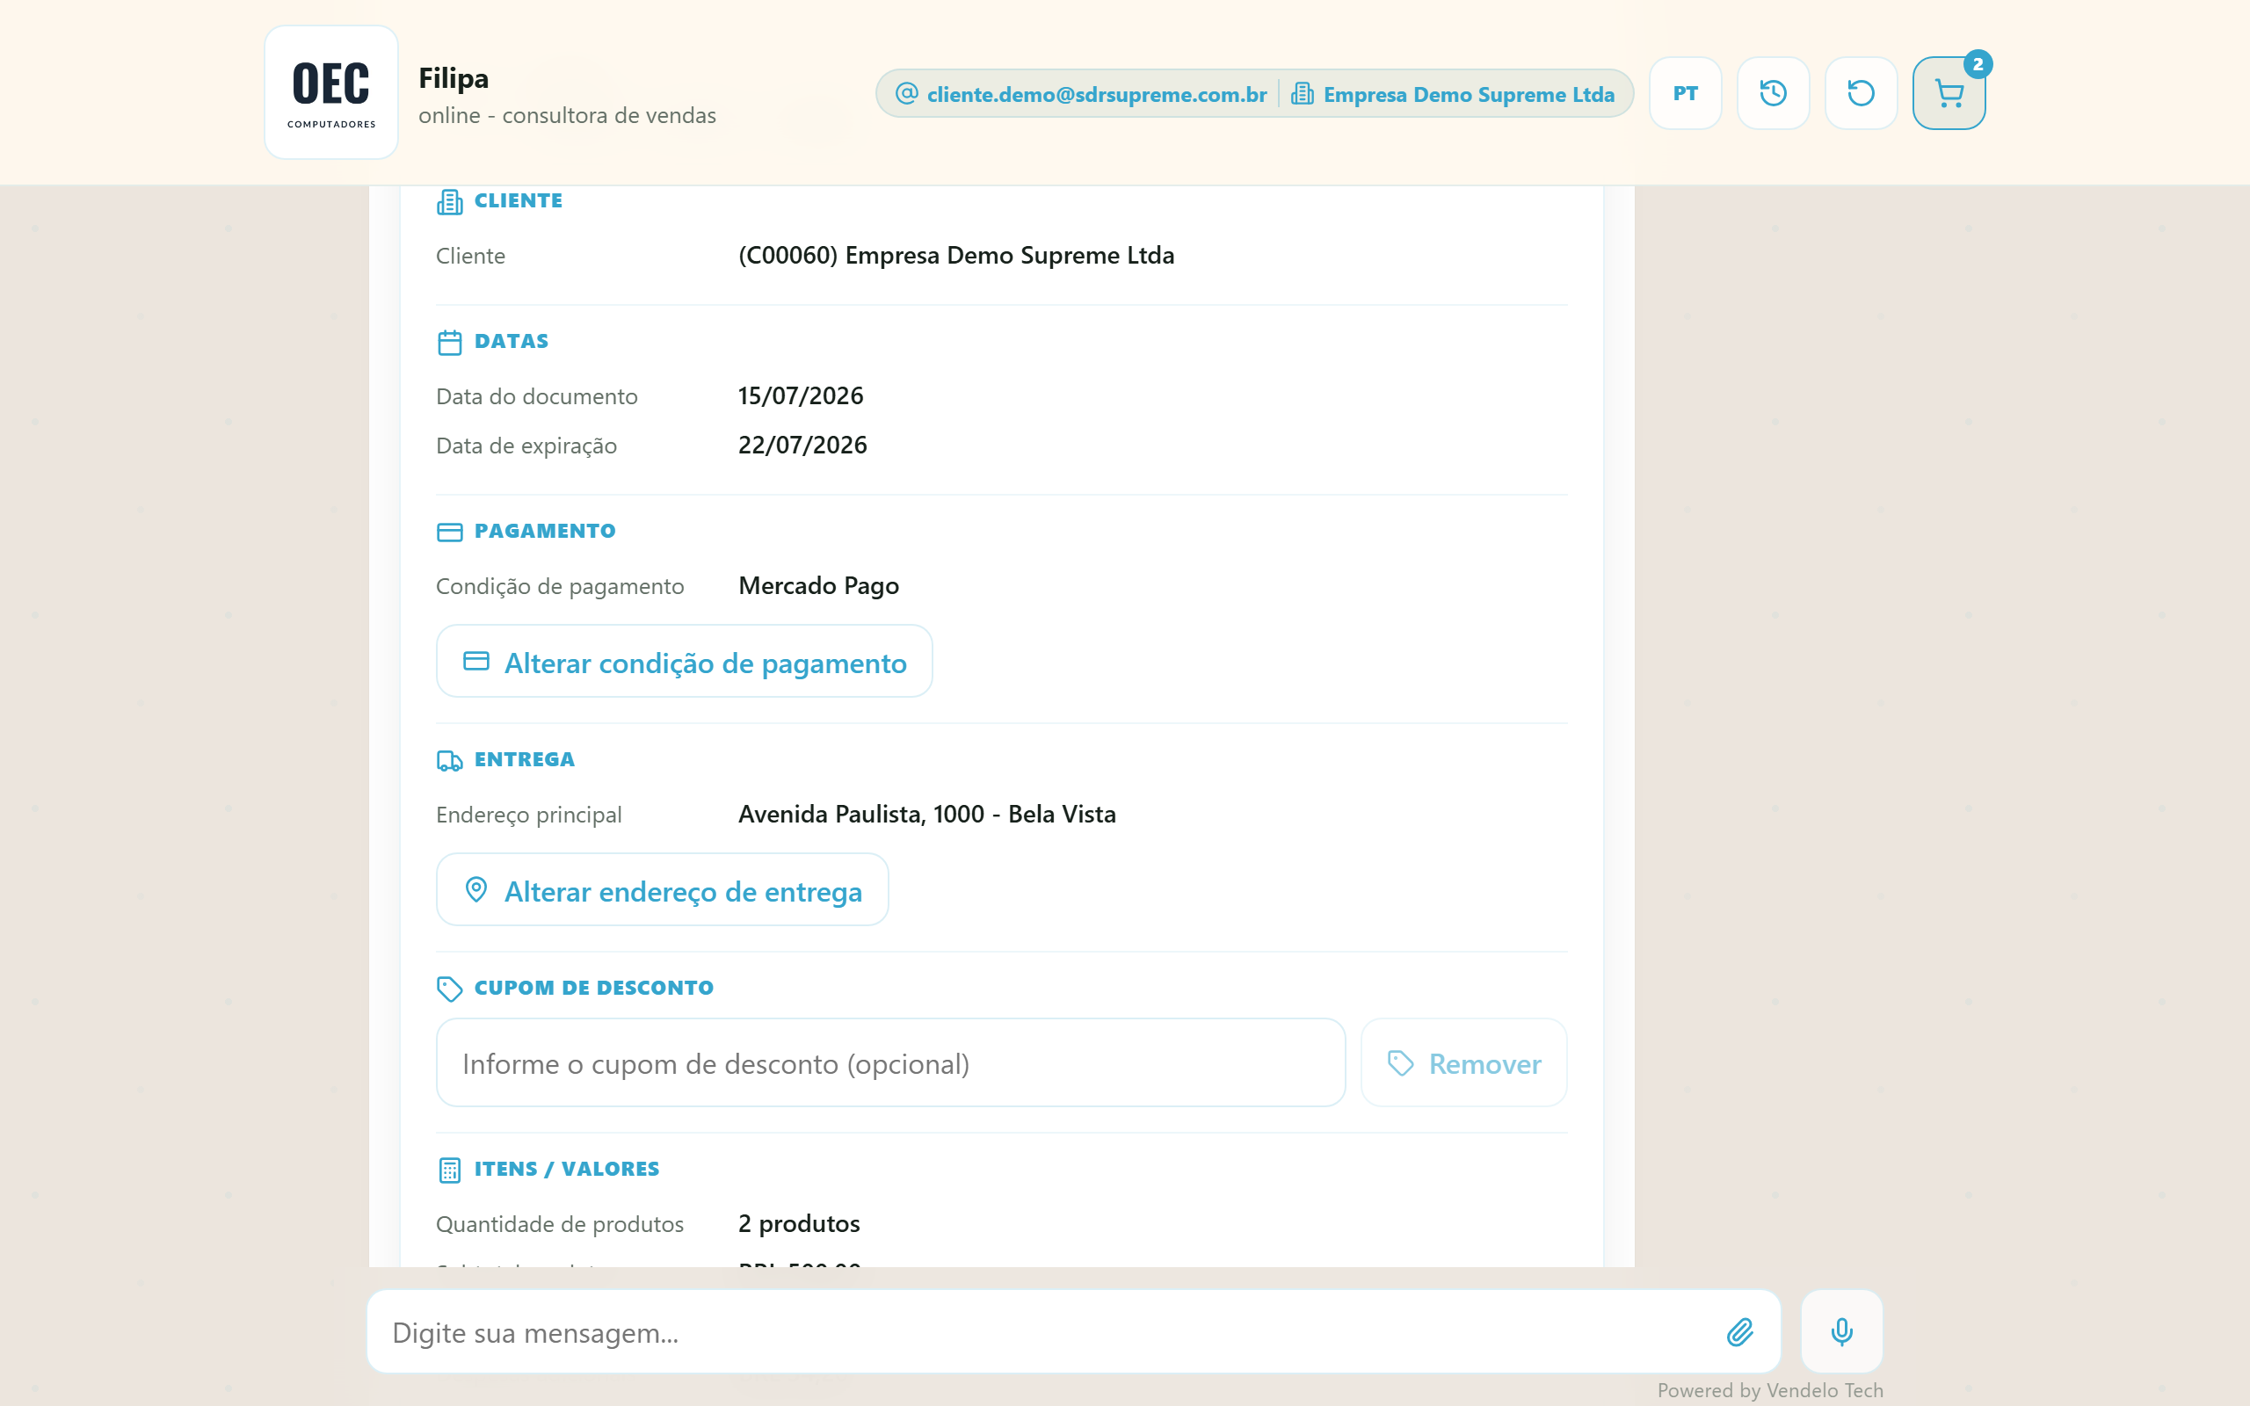Click the Entrega truck icon
Screen dimensions: 2250x1406
coord(449,761)
